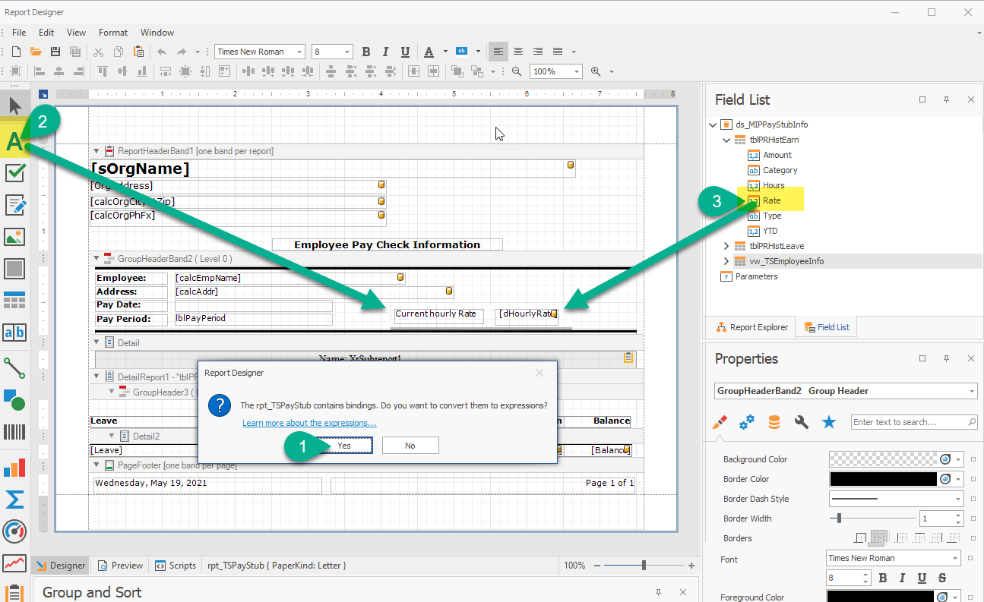984x602 pixels.
Task: Open the 100% zoom level dropdown
Action: click(x=575, y=71)
